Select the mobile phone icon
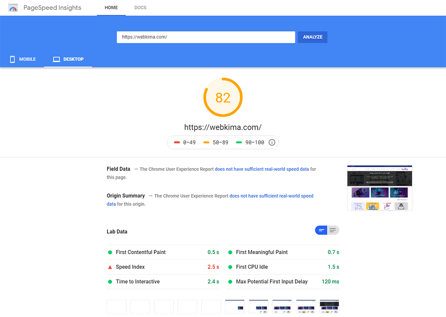Screen dimensions: 446x317 12,59
